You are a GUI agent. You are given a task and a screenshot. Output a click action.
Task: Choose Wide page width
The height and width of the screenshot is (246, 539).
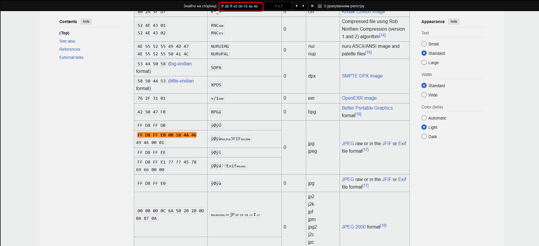tap(424, 95)
